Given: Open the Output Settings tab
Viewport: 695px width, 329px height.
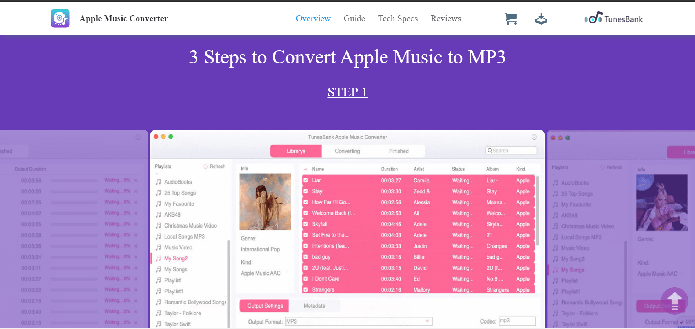Looking at the screenshot, I should (x=264, y=306).
